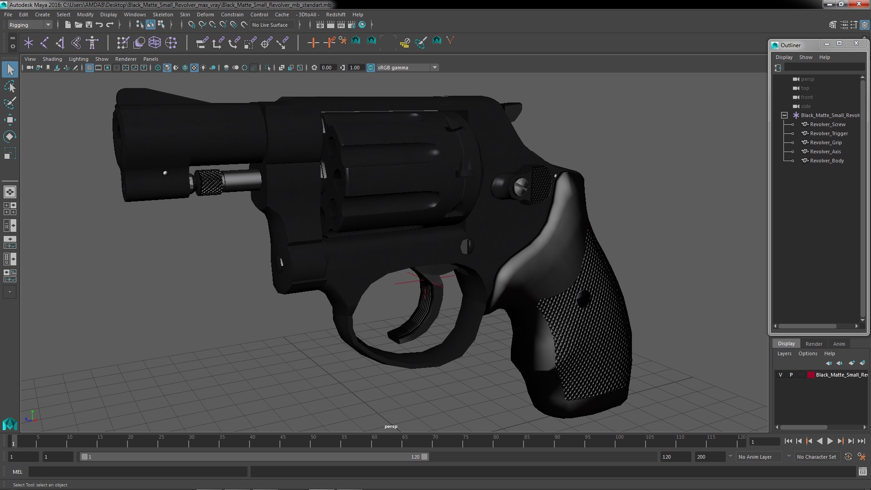The height and width of the screenshot is (490, 871).
Task: Toggle layer playback P box
Action: click(791, 375)
